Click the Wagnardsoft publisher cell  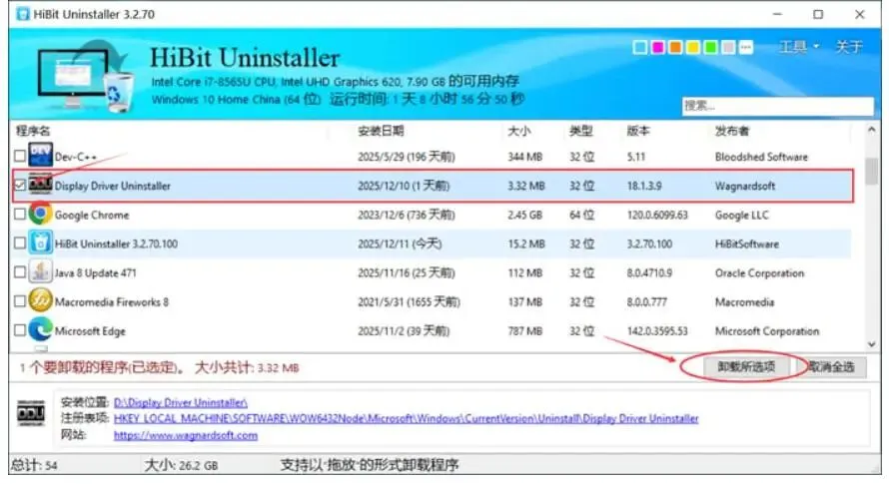point(745,186)
